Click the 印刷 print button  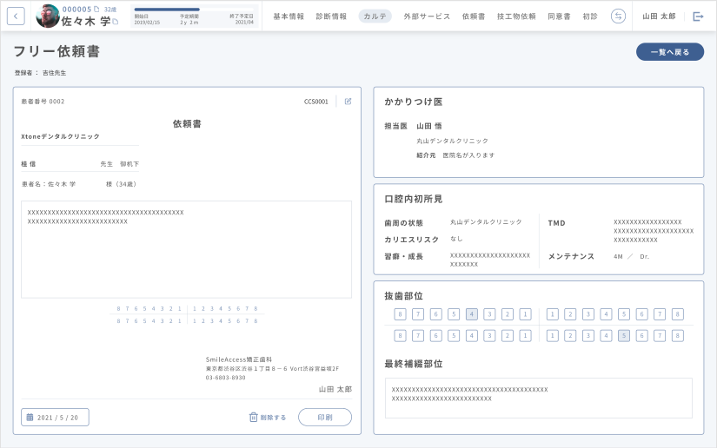point(324,418)
